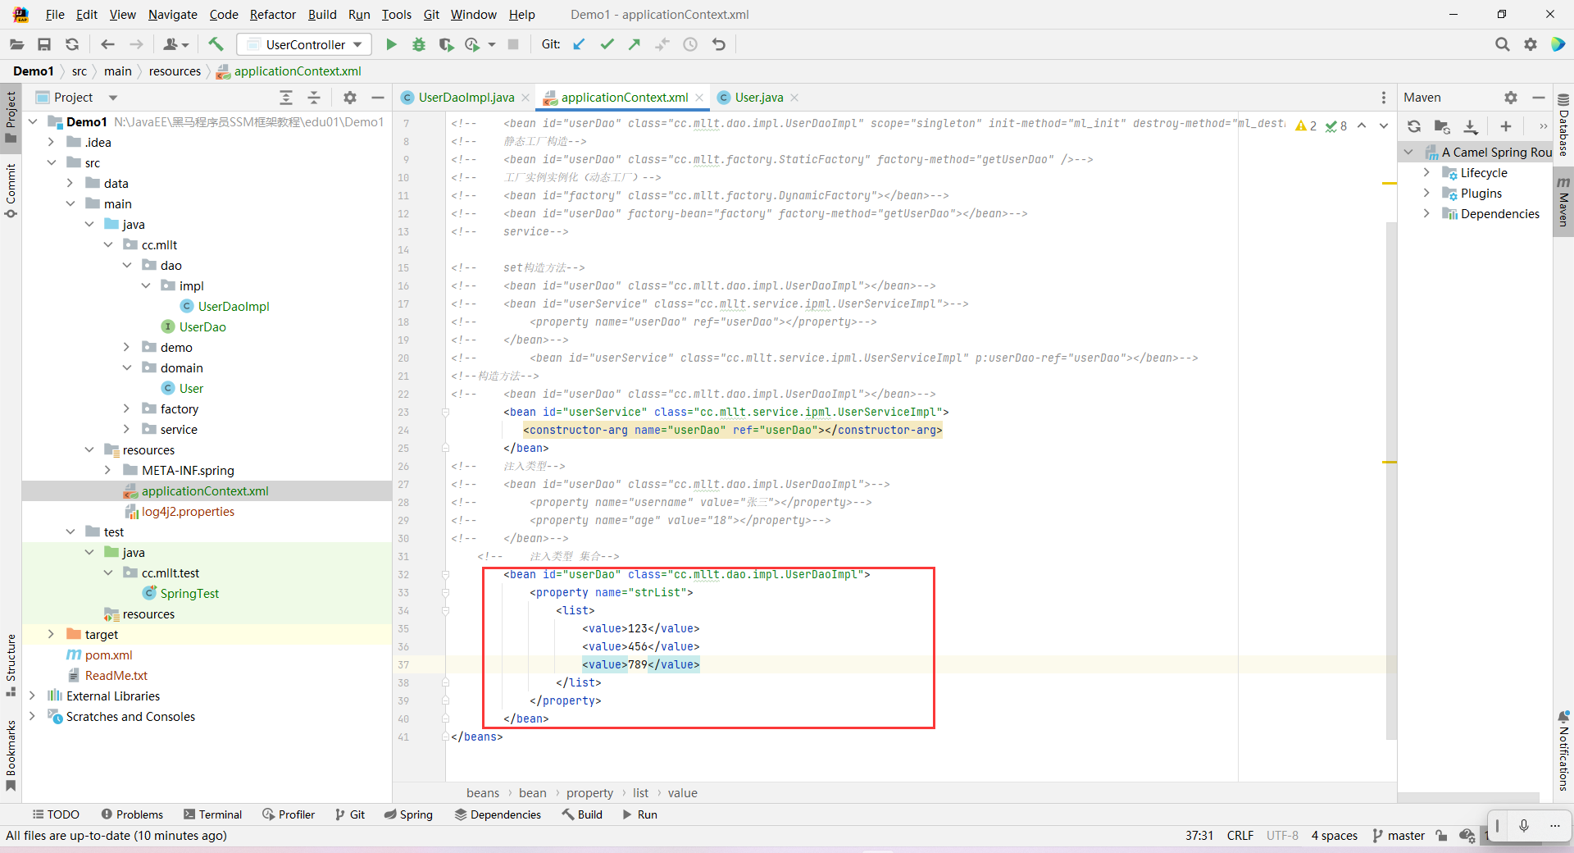Open Maven panel settings gear
This screenshot has height=853, width=1574.
click(1511, 98)
